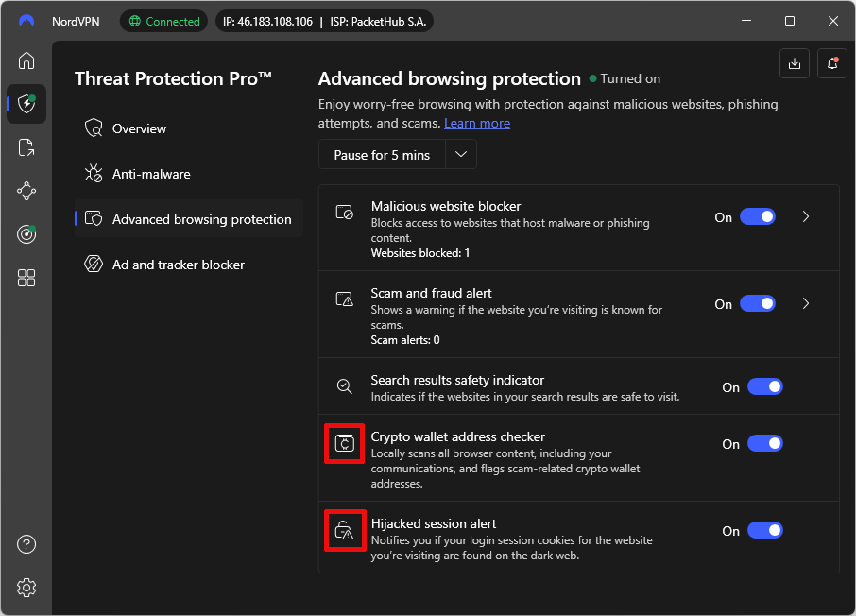Disable the Scam and fraud alert toggle

[x=758, y=304]
